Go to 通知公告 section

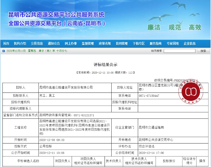[54, 43]
